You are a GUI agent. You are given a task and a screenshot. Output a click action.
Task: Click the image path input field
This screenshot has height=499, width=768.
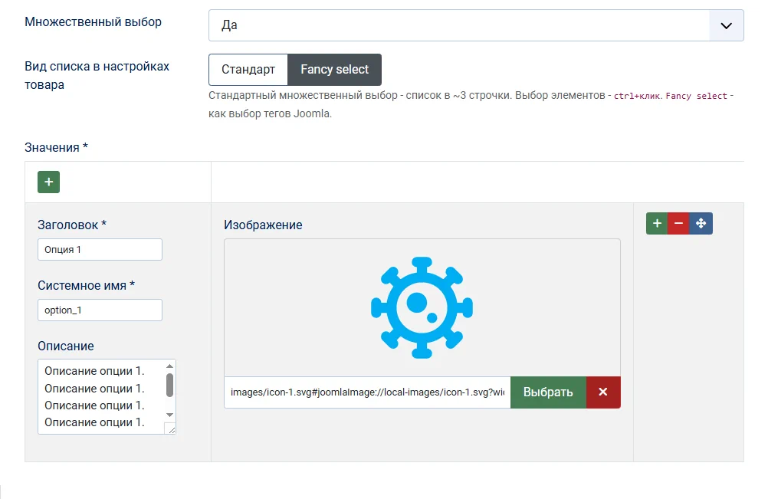pyautogui.click(x=367, y=392)
